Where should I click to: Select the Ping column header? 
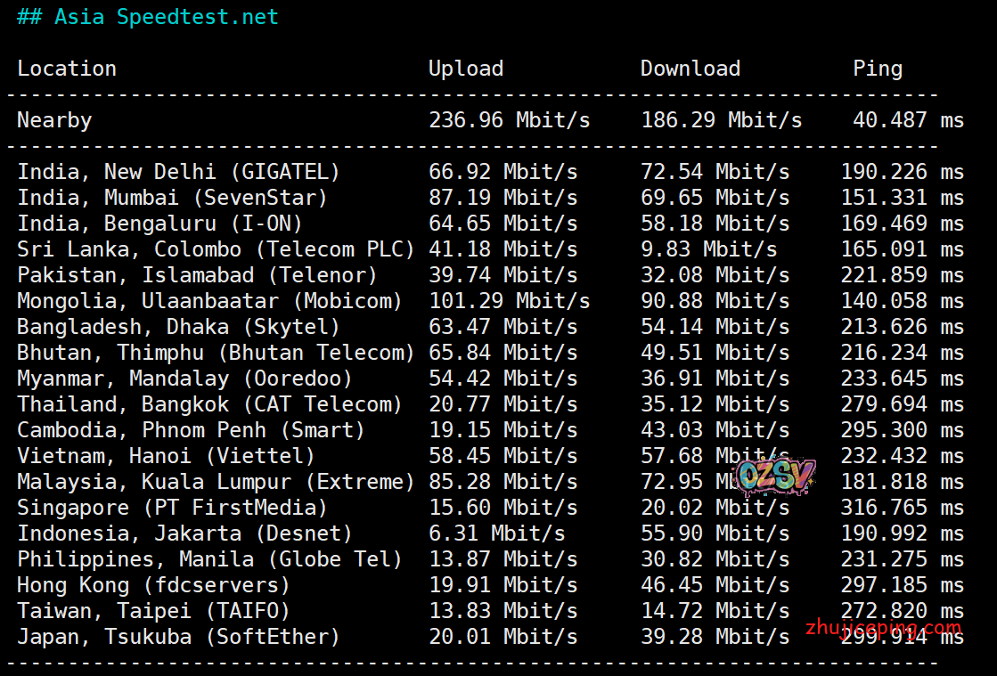pyautogui.click(x=877, y=69)
